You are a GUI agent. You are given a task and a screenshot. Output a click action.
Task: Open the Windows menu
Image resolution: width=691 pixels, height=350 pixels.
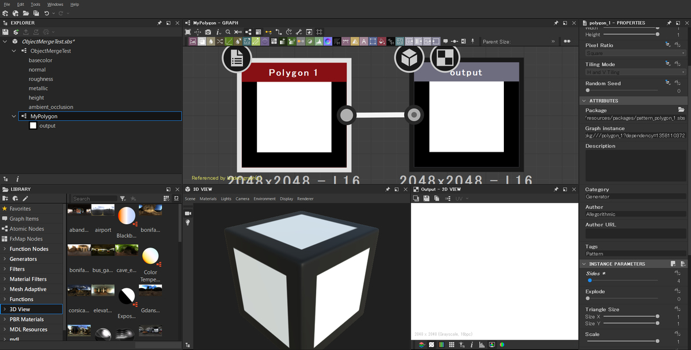pos(55,4)
